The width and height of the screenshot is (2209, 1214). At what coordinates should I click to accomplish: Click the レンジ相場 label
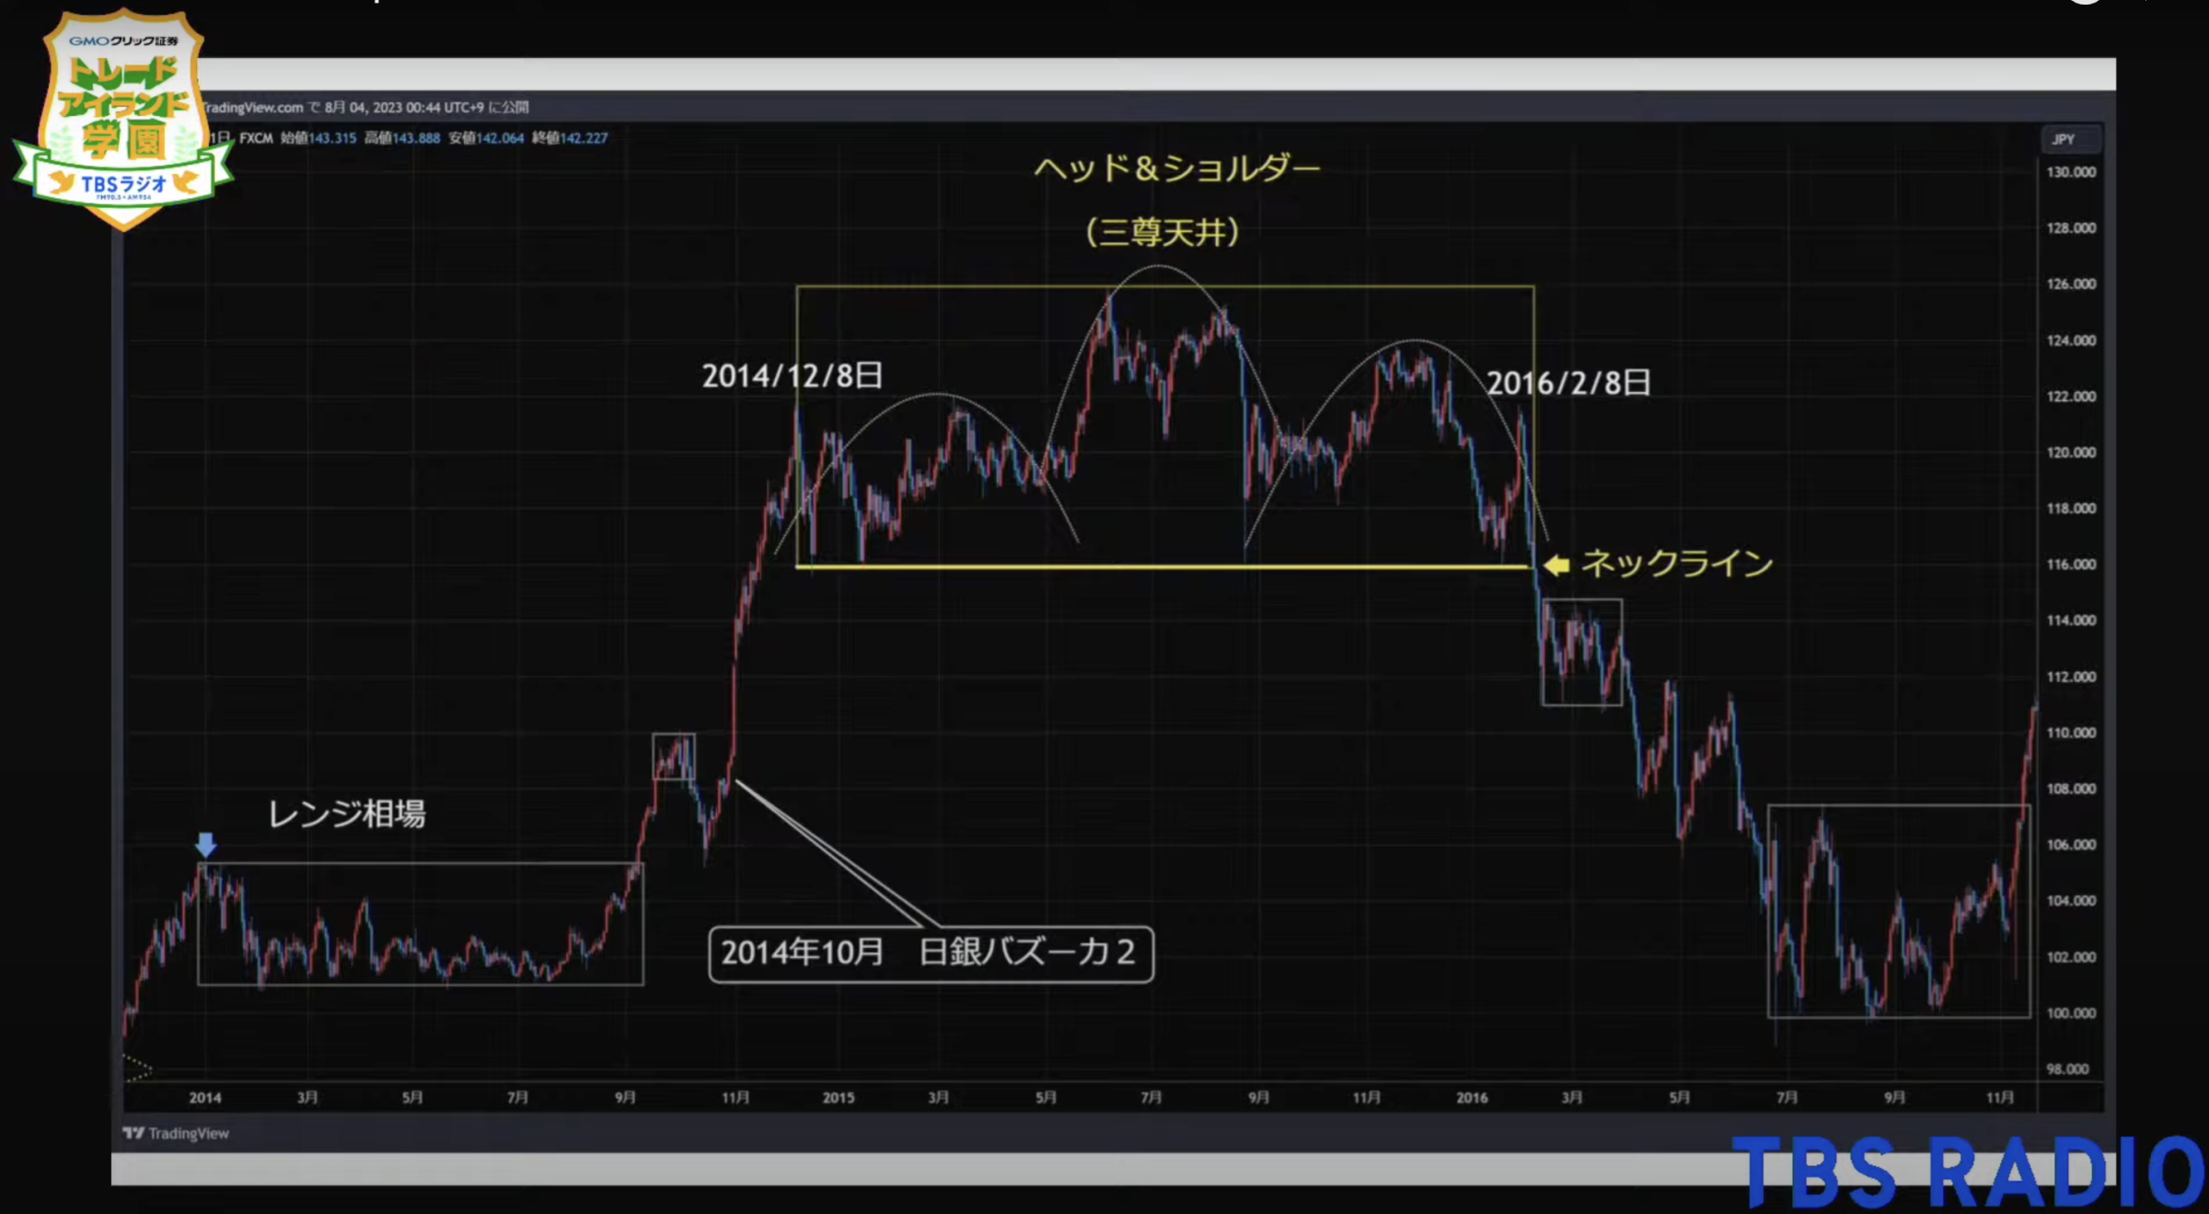coord(349,814)
